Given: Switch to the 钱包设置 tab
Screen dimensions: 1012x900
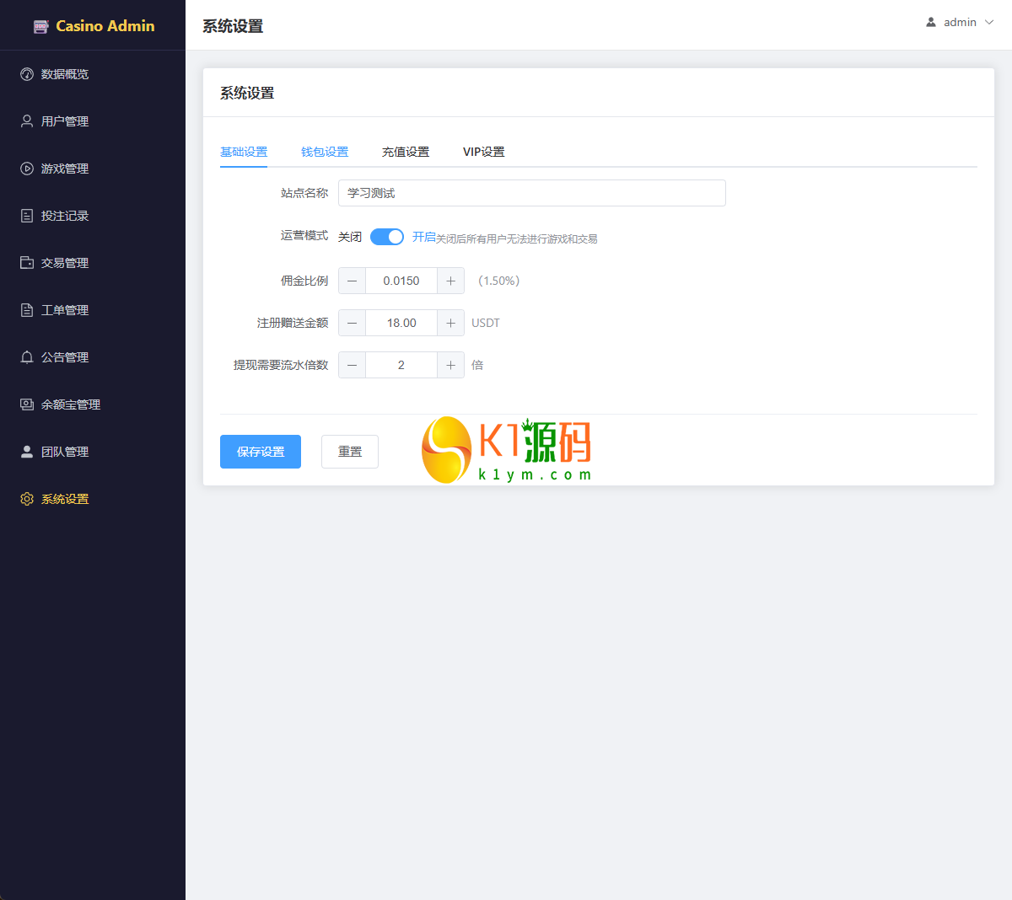Looking at the screenshot, I should click(x=325, y=152).
